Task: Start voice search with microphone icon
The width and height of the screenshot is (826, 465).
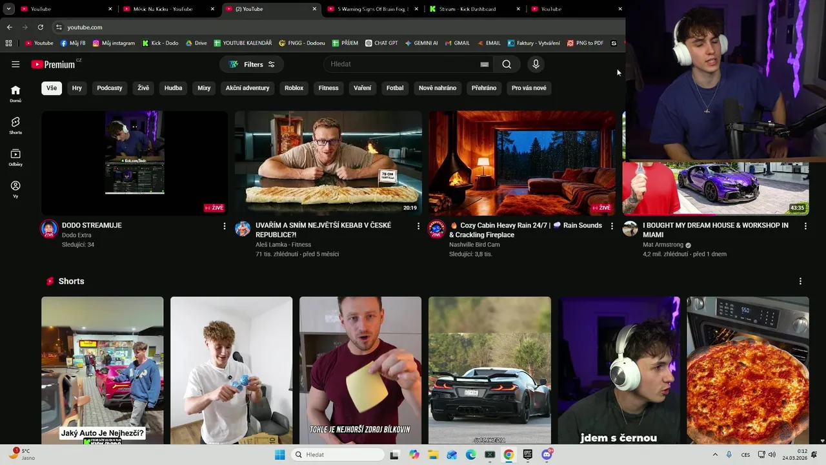Action: coord(536,64)
